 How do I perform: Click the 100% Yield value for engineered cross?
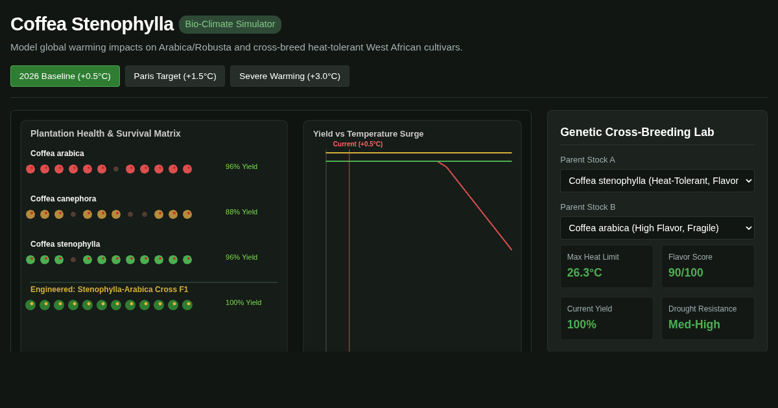click(x=243, y=302)
